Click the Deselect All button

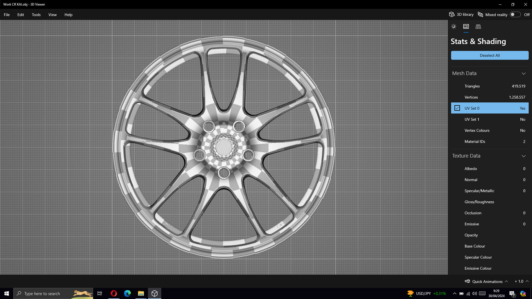pyautogui.click(x=490, y=55)
